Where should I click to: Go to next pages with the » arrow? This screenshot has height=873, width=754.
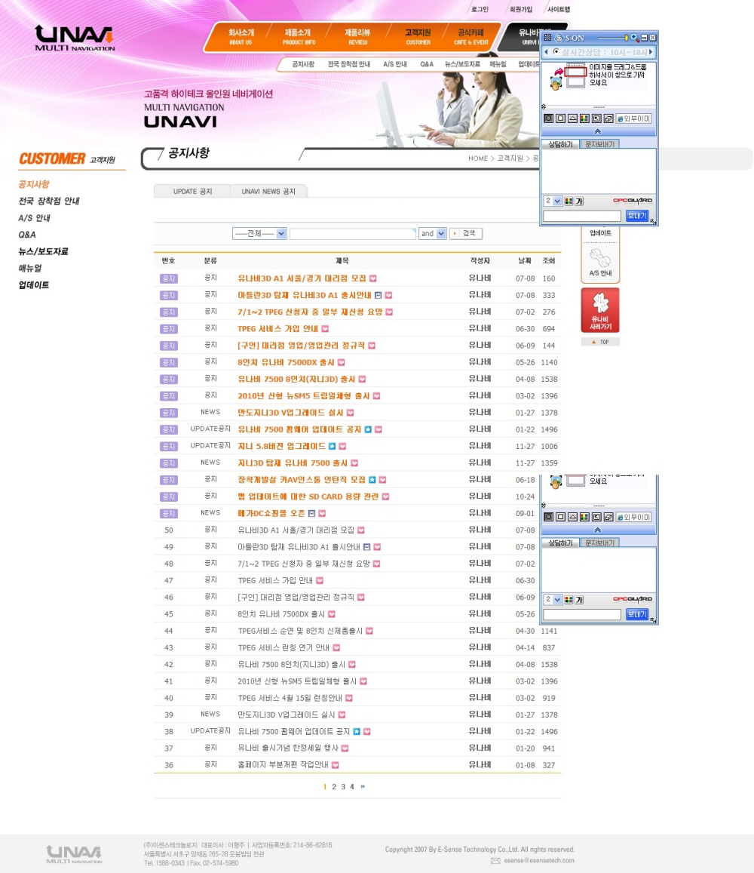pyautogui.click(x=363, y=786)
